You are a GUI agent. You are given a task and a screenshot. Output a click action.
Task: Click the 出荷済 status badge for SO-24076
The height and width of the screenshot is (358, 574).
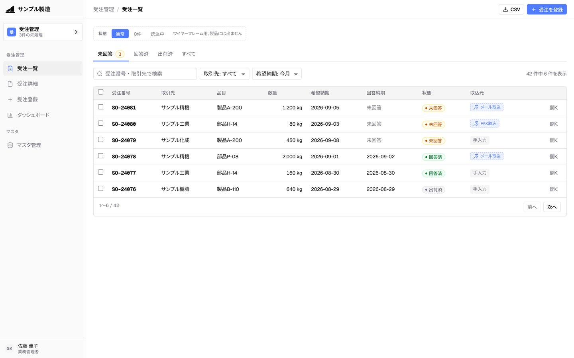click(x=434, y=190)
